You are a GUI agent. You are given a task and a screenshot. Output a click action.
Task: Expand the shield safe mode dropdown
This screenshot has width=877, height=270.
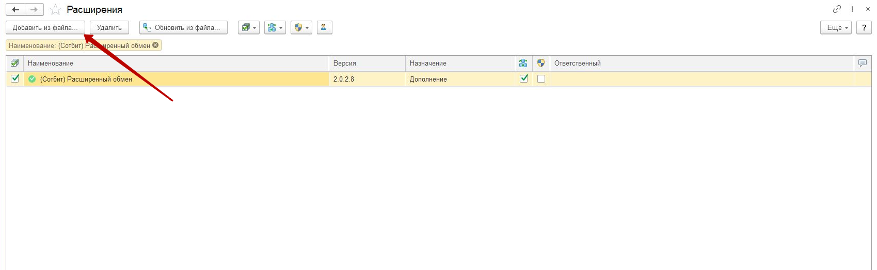pyautogui.click(x=301, y=27)
